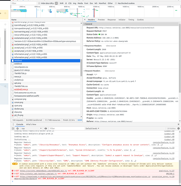Screen dimensions: 181x186
Task: Tick the Has blocked cookies checkbox
Action: (x=116, y=3)
